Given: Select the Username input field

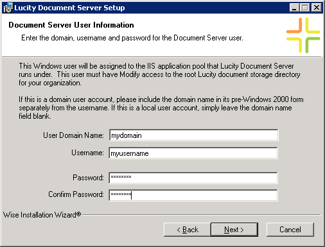Looking at the screenshot, I should point(193,153).
